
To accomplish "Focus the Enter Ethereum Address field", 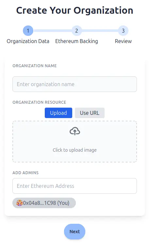I will click(x=75, y=186).
